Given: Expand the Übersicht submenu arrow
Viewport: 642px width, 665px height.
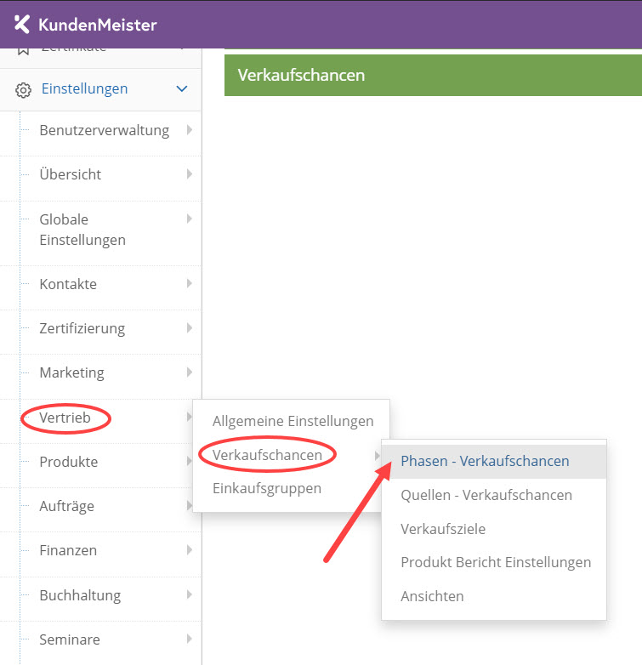Looking at the screenshot, I should (x=190, y=173).
